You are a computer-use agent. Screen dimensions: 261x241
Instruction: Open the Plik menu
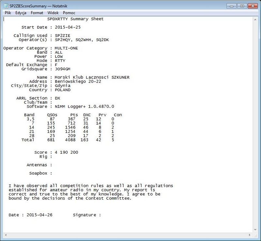[7, 13]
